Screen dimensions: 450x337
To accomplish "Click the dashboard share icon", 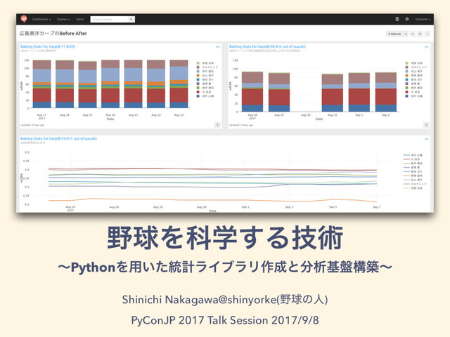I will pyautogui.click(x=420, y=34).
